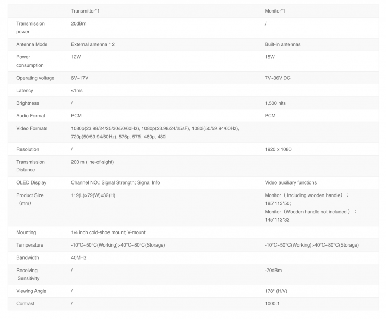Select the 1,500 nits brightness value
386x319 pixels.
pyautogui.click(x=275, y=103)
